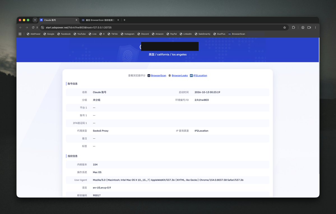The width and height of the screenshot is (336, 214).
Task: Open the AdsPower bookmark
Action: click(x=34, y=34)
